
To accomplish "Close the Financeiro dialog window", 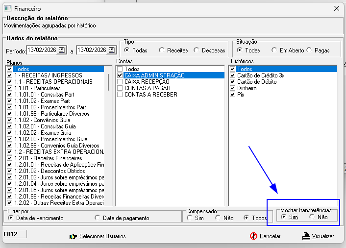I will click(336, 8).
